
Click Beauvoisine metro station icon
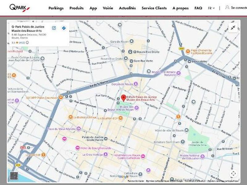click(189, 61)
